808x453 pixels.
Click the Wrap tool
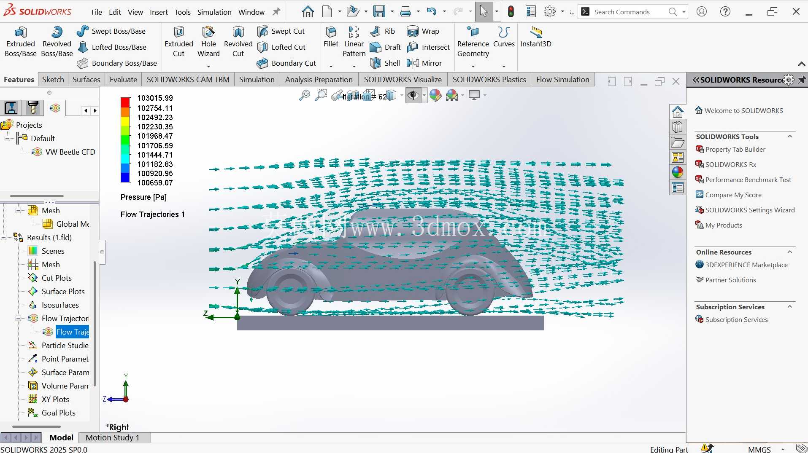423,31
